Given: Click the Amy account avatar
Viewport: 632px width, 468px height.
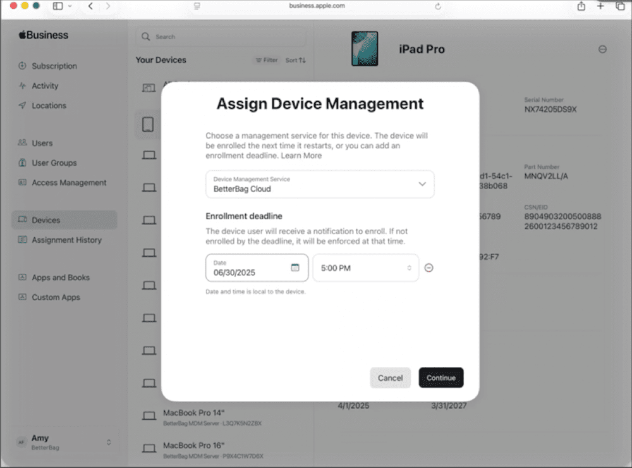Looking at the screenshot, I should click(21, 442).
